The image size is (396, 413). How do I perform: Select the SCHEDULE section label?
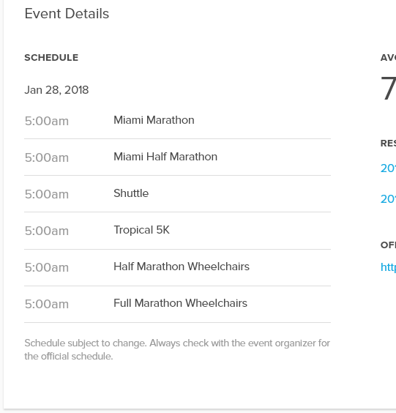click(x=51, y=58)
